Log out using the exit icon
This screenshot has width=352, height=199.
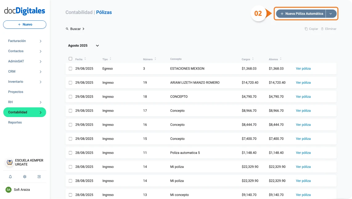(x=39, y=177)
